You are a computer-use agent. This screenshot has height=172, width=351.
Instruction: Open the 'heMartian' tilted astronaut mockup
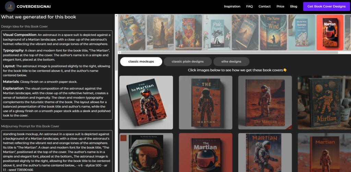tap(146, 103)
